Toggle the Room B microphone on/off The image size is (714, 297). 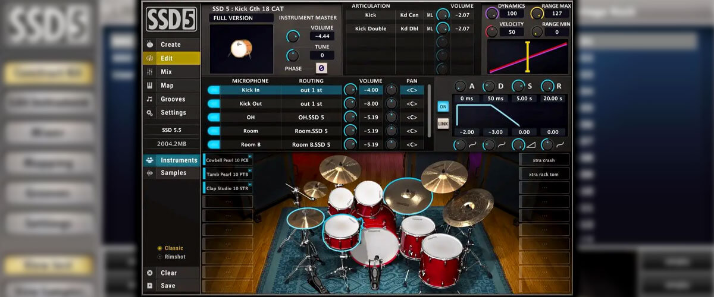214,144
